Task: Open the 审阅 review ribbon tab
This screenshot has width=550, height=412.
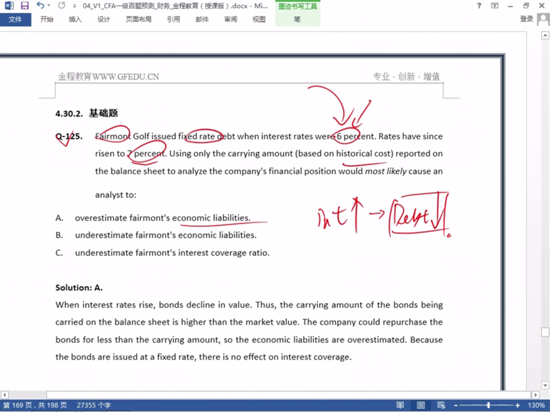Action: point(230,19)
